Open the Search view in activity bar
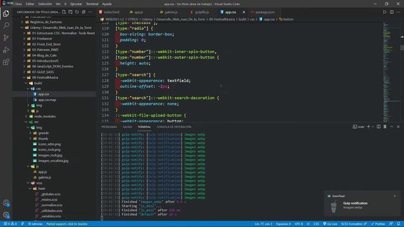Screen dimensions: 404x227 [x=6, y=25]
